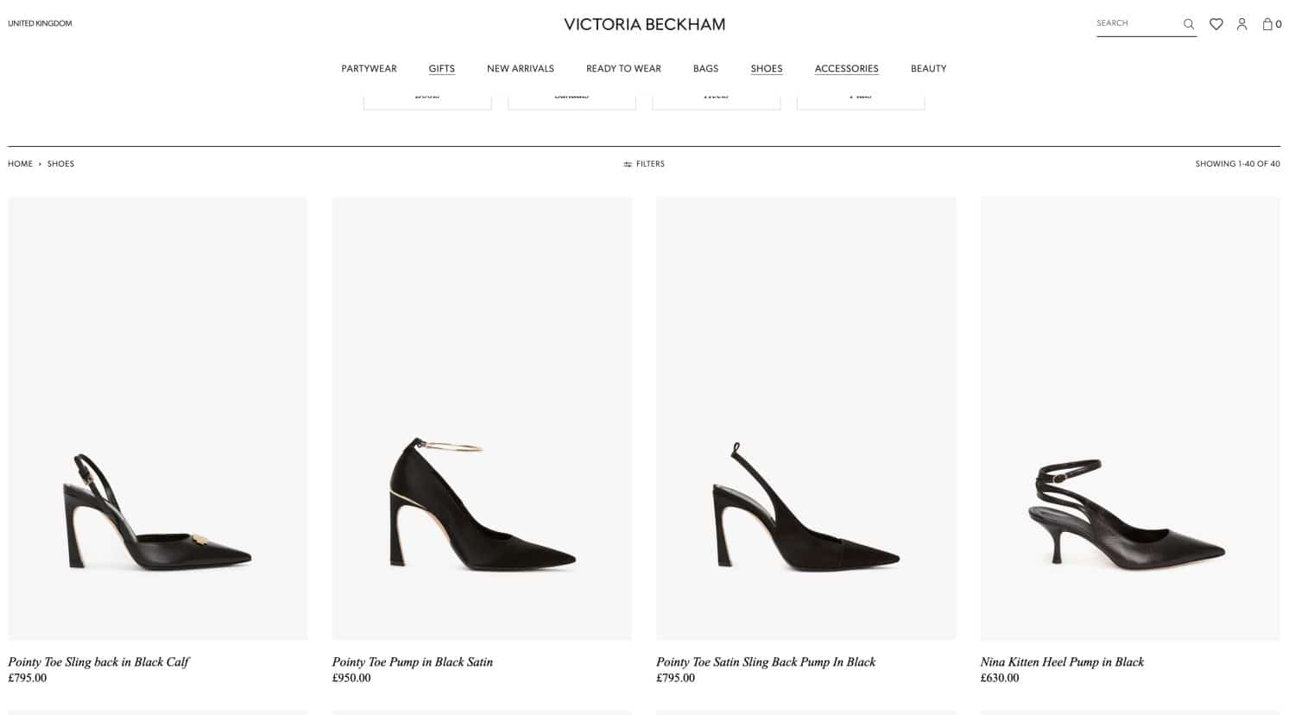Open Pointy Toe Satin Sling Back Pump title
The image size is (1295, 715).
pos(766,661)
